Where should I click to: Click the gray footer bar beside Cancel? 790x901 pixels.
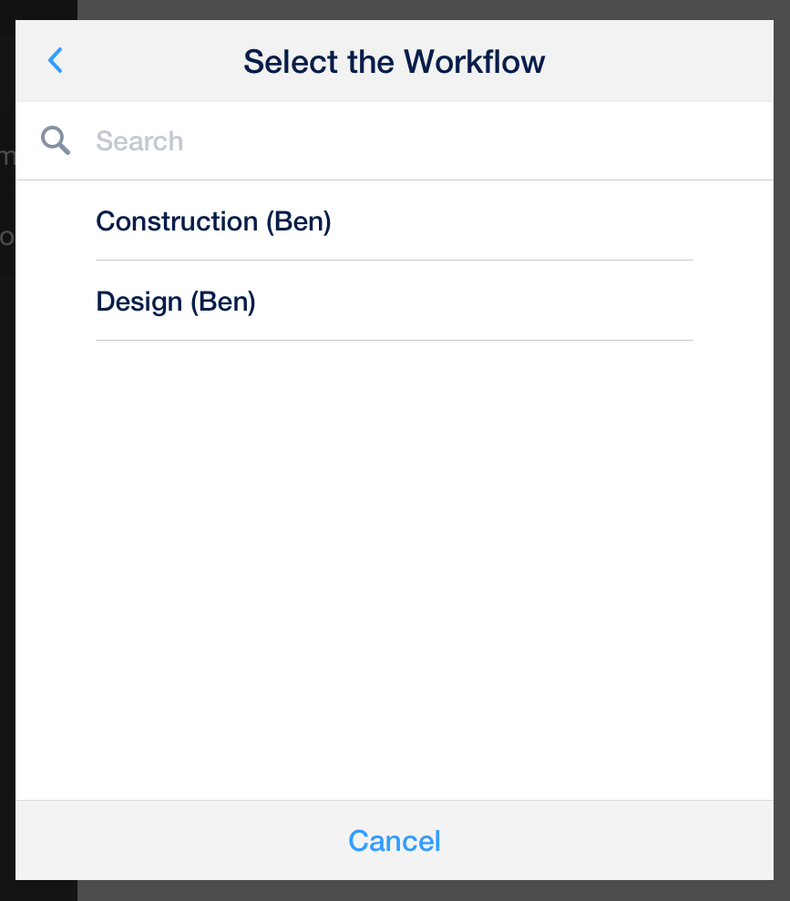(x=620, y=840)
